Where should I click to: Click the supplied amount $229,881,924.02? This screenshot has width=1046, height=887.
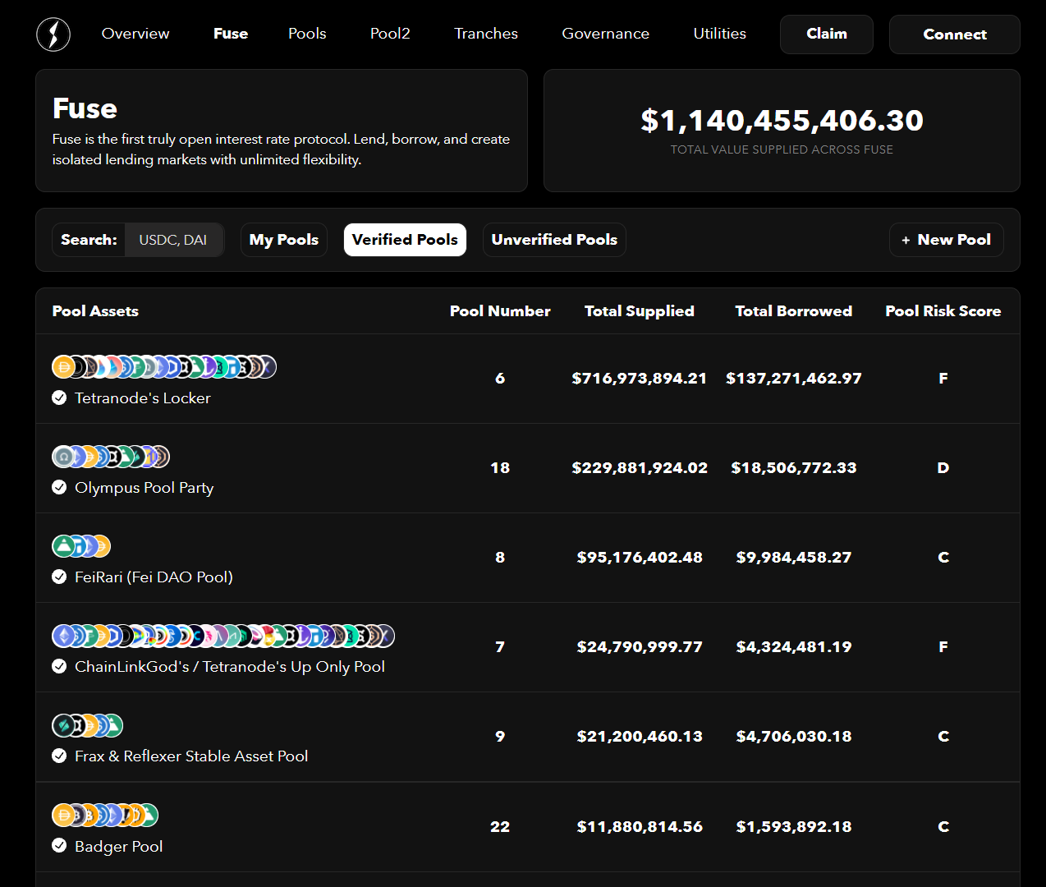640,468
